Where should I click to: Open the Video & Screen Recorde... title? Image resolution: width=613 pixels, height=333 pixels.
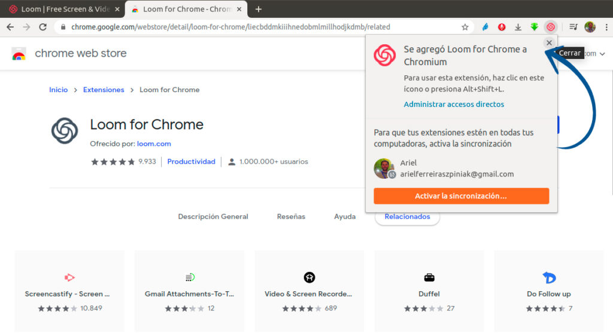[x=308, y=294]
